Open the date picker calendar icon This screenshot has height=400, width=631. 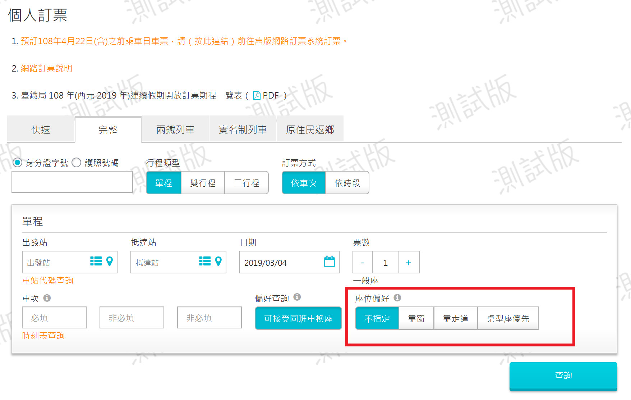click(329, 262)
